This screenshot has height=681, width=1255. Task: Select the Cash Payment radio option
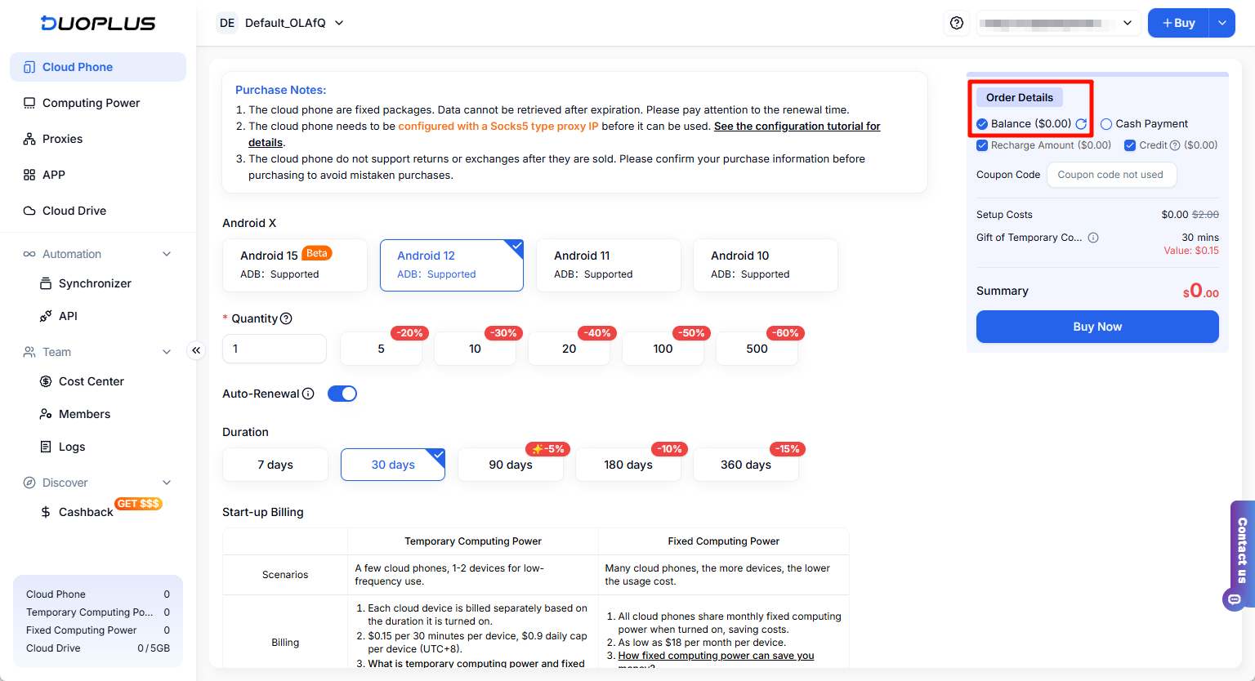point(1106,124)
